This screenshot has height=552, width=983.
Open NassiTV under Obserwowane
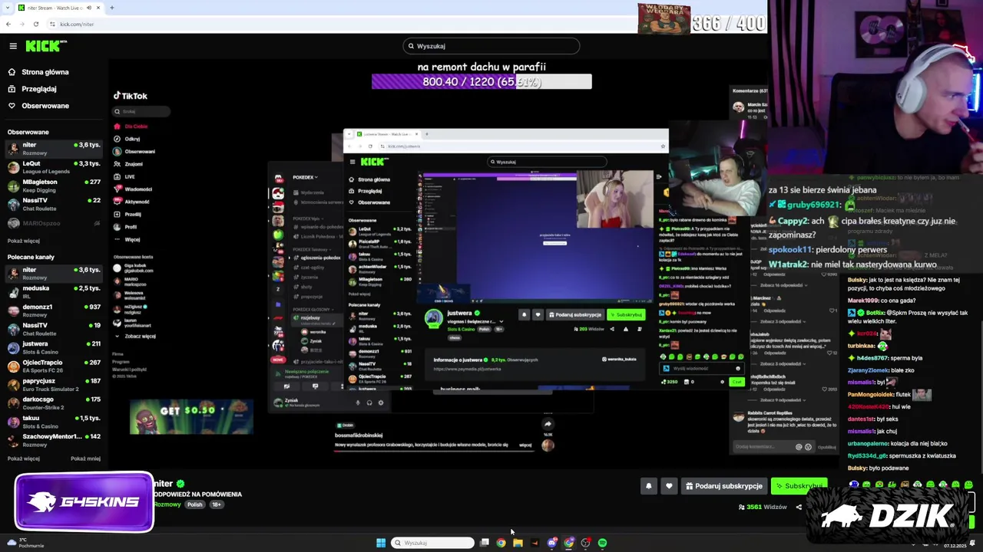[x=54, y=203]
